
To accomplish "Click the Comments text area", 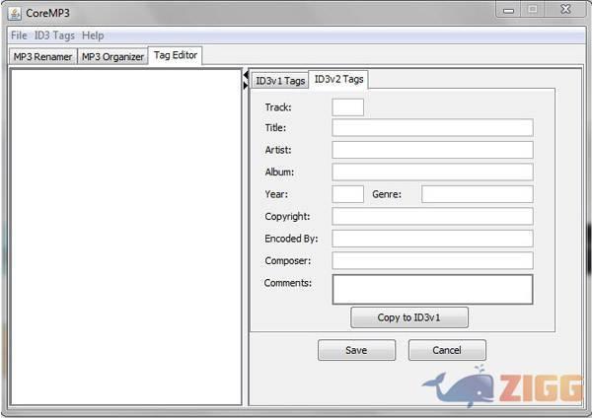I will click(x=432, y=290).
